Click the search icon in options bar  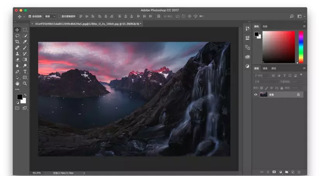(292, 16)
